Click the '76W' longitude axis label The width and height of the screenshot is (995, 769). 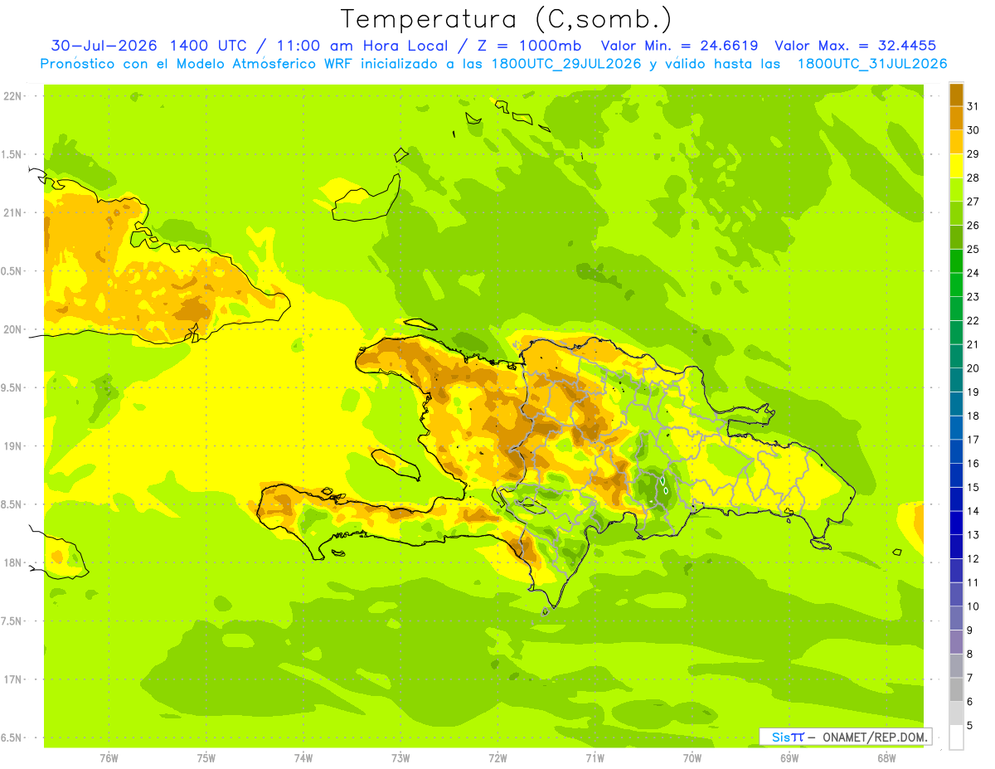tap(109, 758)
